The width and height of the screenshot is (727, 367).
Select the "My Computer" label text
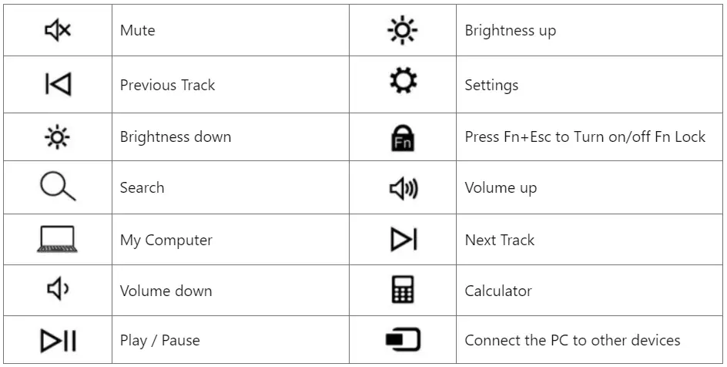coord(166,240)
